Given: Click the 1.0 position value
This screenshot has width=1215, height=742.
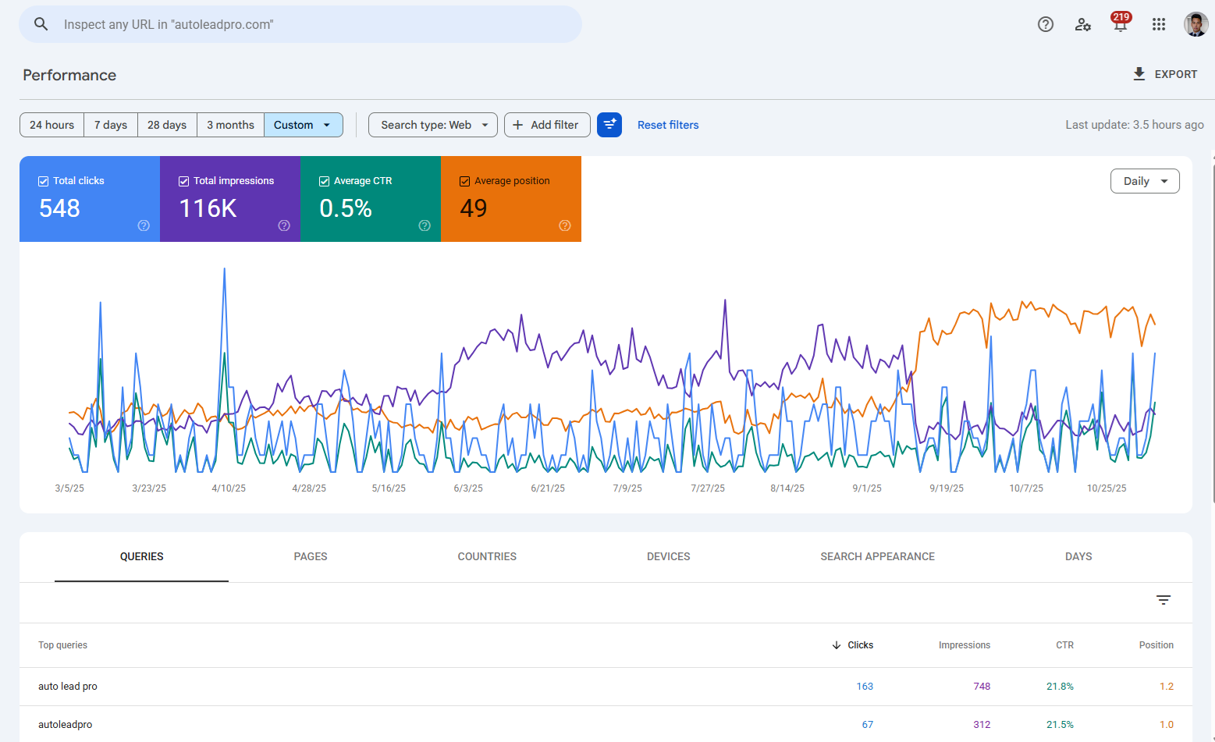Looking at the screenshot, I should [1167, 725].
